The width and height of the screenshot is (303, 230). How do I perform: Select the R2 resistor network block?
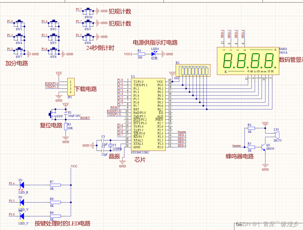pos(193,70)
